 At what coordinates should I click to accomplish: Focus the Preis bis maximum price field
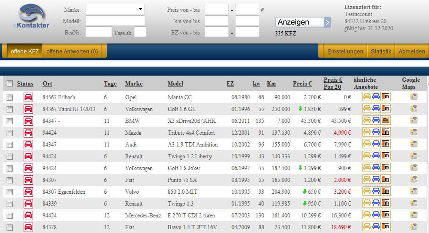click(x=247, y=9)
